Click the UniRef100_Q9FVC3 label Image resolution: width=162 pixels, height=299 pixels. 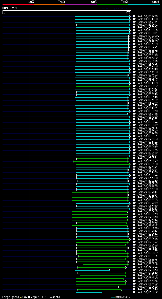[x=145, y=75]
